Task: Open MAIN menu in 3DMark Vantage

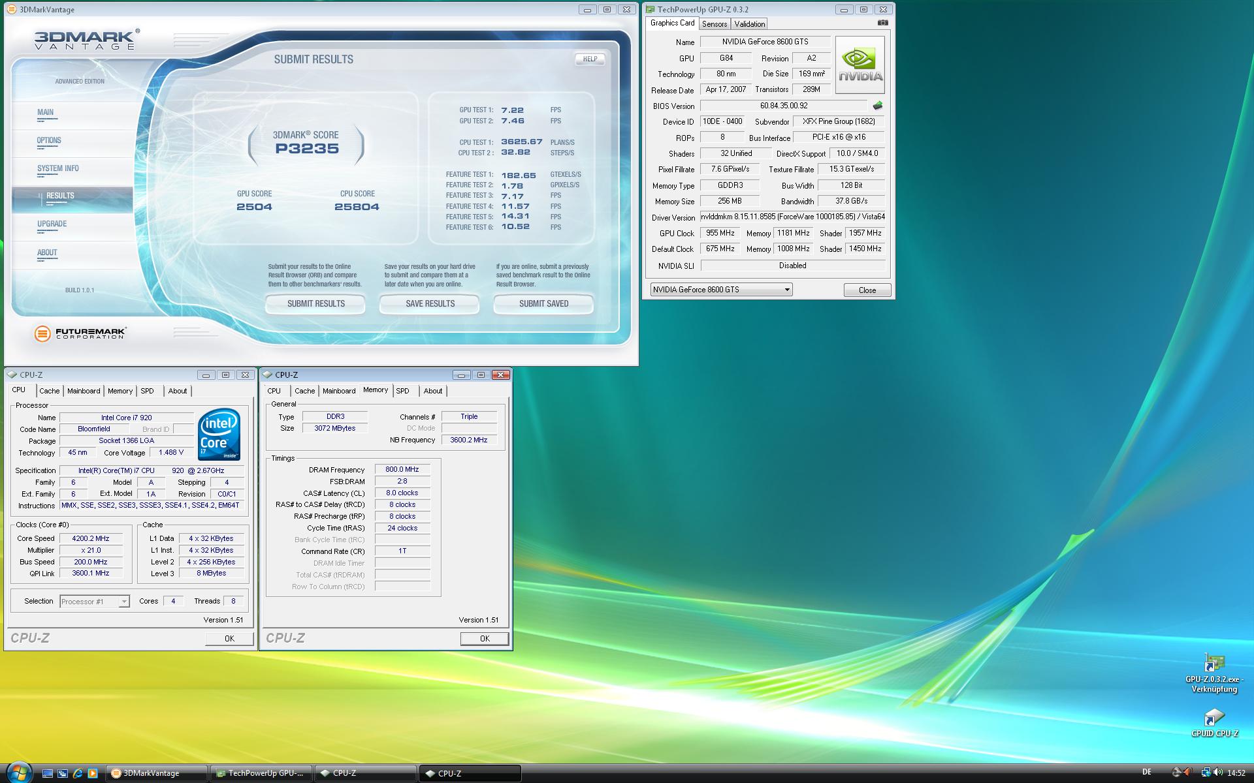Action: [72, 114]
